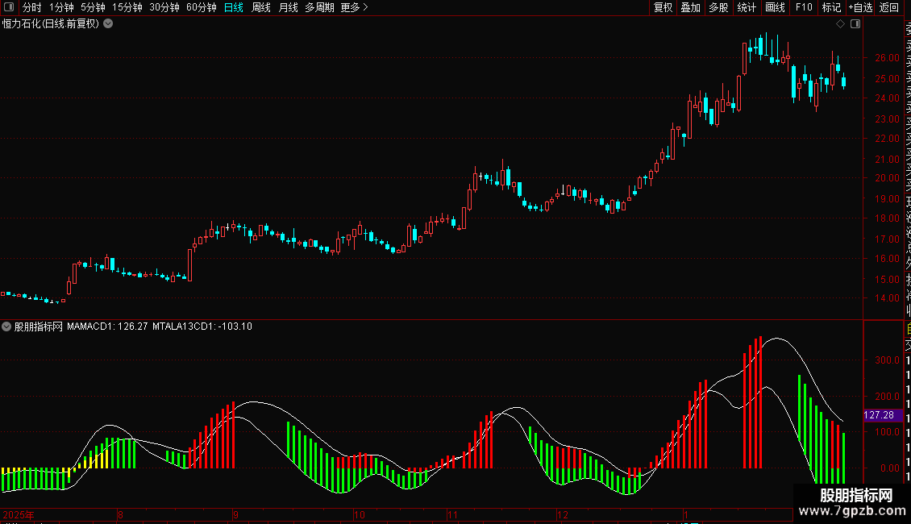Select the 15分钟 period tab
Image resolution: width=911 pixels, height=524 pixels.
click(x=127, y=7)
